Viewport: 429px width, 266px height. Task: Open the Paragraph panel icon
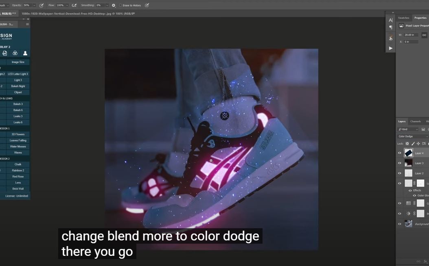[391, 28]
